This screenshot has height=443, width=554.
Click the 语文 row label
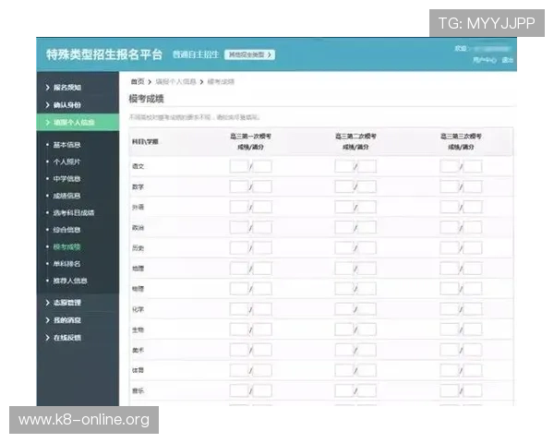pyautogui.click(x=138, y=166)
